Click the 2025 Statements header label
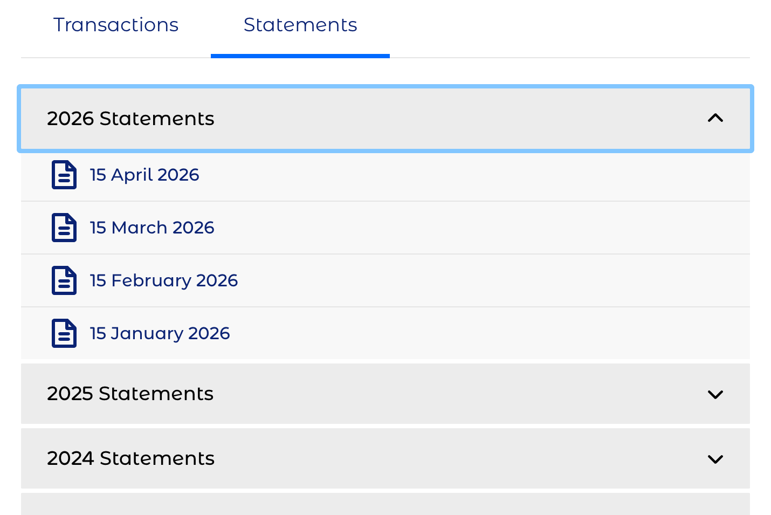 click(x=130, y=394)
